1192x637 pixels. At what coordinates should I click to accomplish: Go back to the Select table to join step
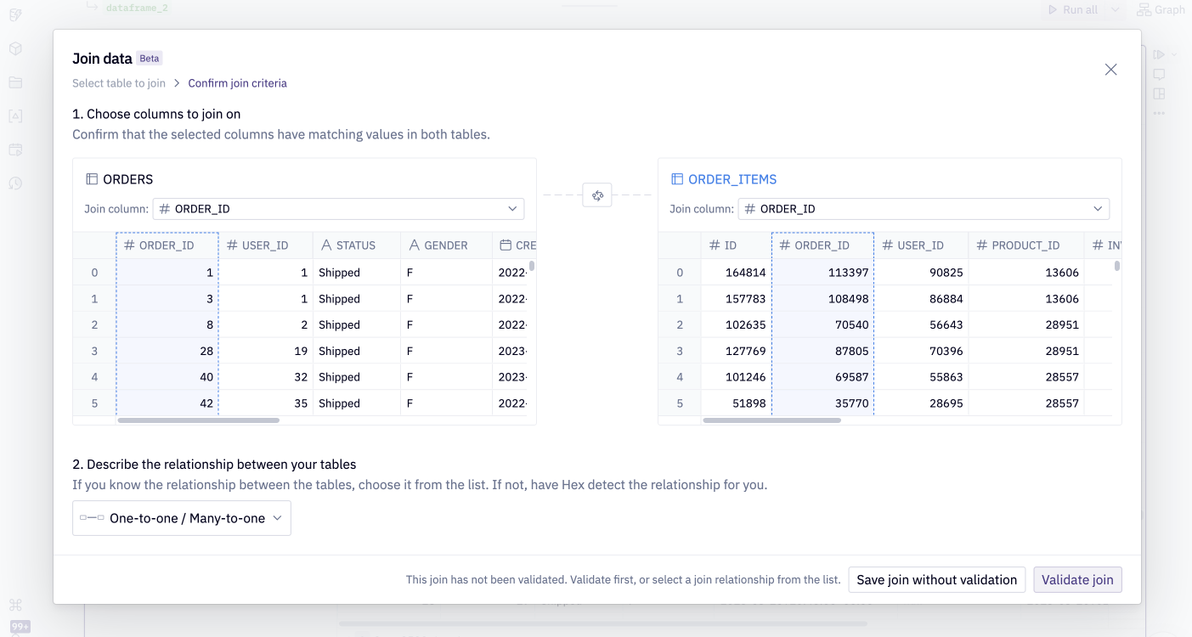click(118, 82)
